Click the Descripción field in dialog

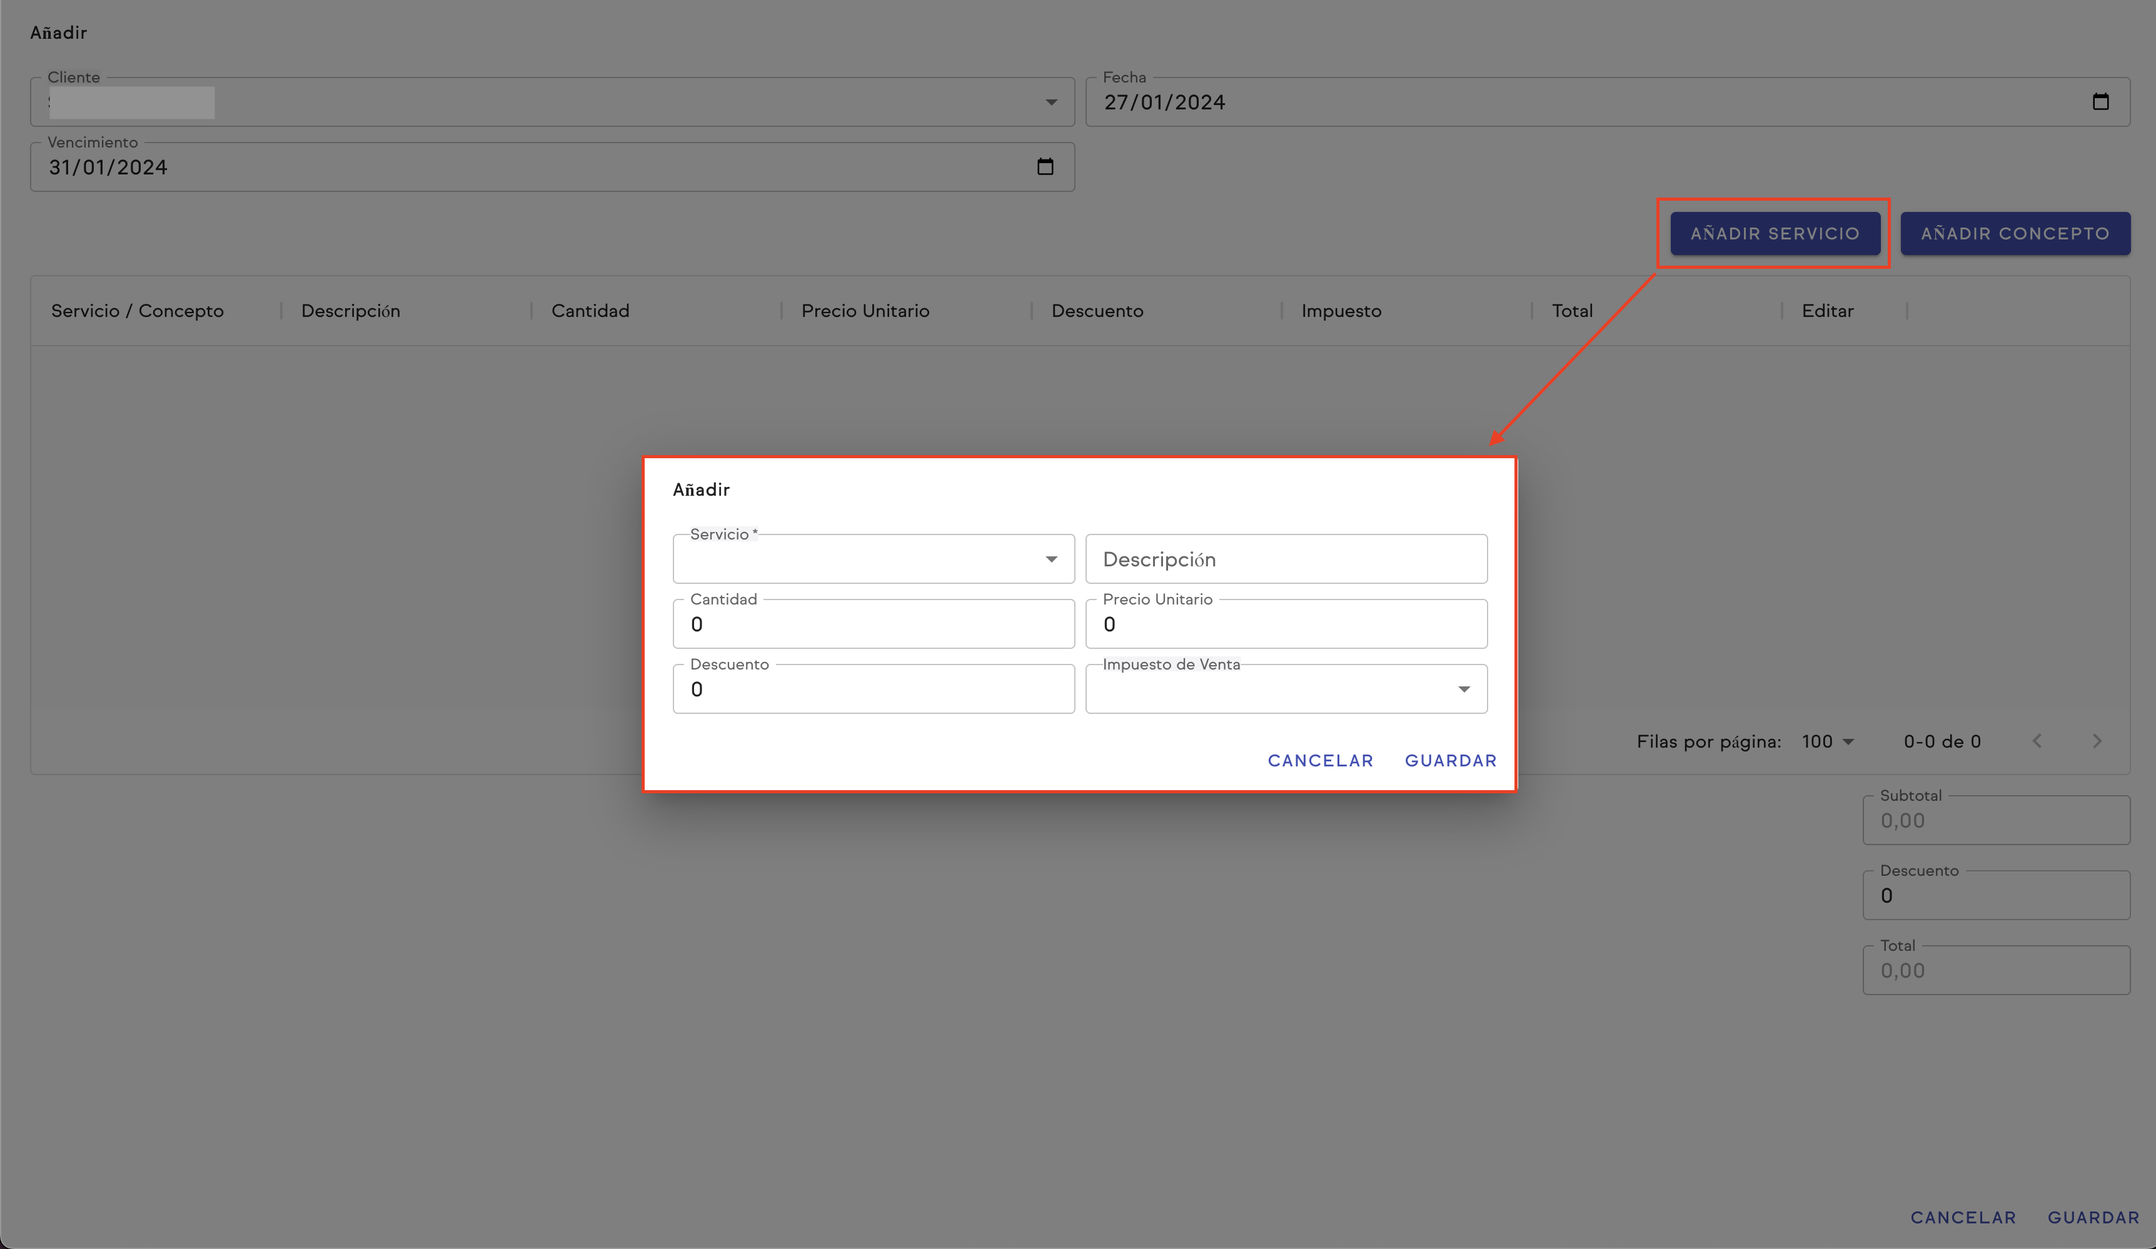click(x=1285, y=559)
